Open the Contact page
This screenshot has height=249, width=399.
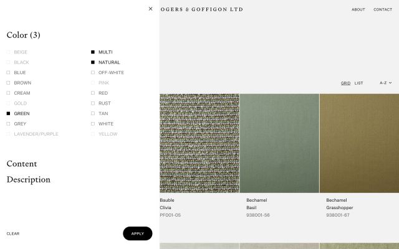click(383, 9)
